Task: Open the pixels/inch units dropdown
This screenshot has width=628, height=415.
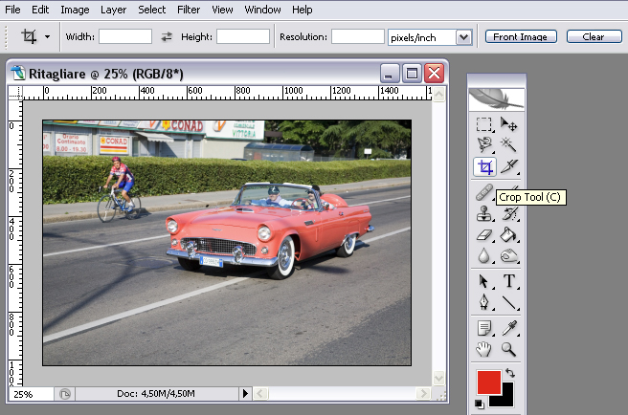Action: click(464, 36)
